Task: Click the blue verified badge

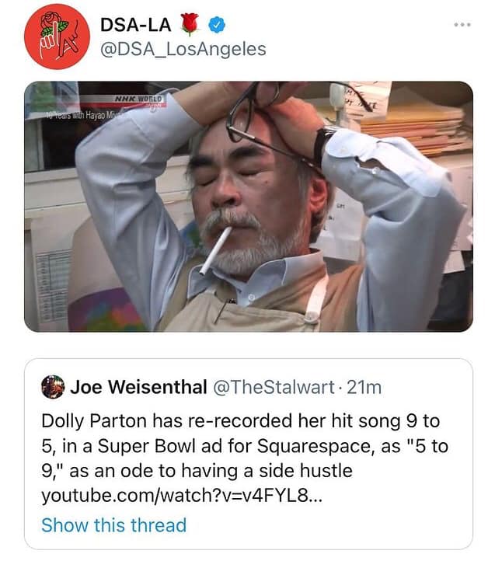Action: pos(220,24)
